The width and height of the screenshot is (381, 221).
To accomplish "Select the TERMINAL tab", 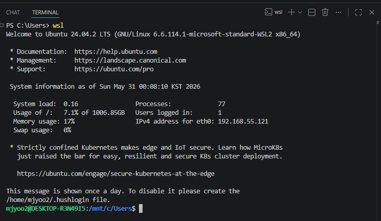I will pyautogui.click(x=45, y=12).
